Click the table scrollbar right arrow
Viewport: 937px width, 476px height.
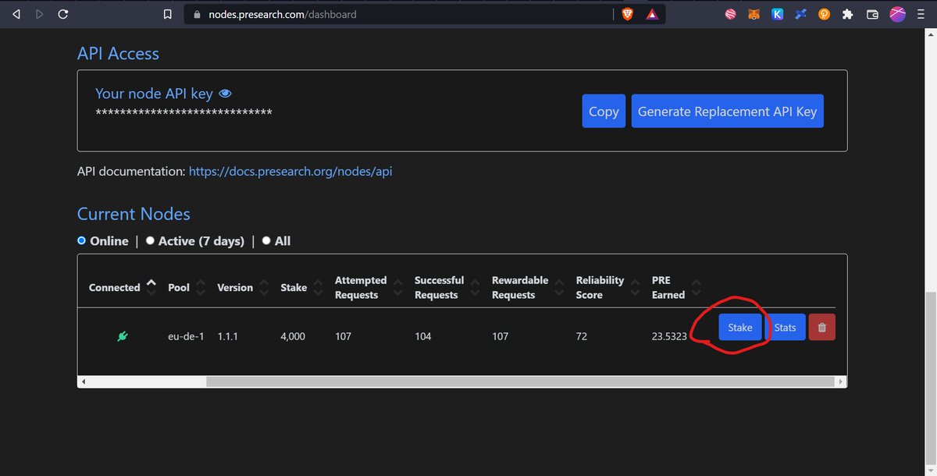pos(841,382)
